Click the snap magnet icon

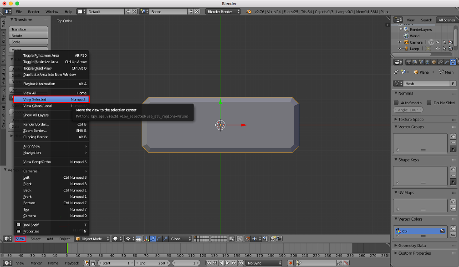point(248,239)
